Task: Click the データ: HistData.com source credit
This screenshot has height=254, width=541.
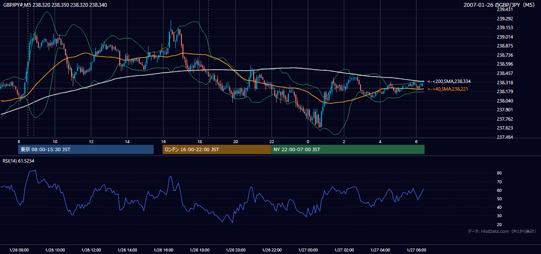Action: pos(502,232)
